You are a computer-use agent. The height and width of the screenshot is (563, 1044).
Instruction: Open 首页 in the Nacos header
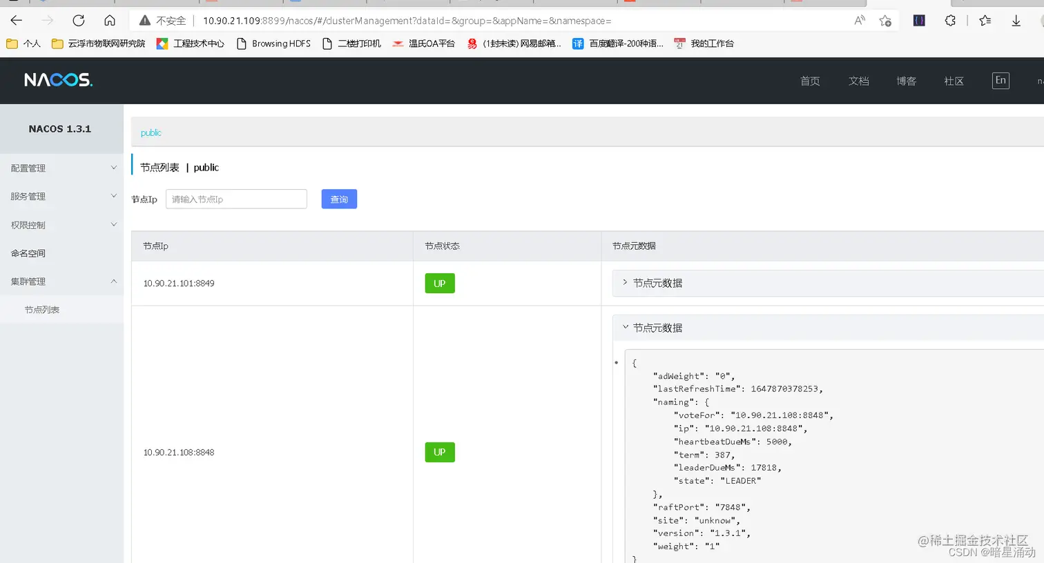(810, 81)
